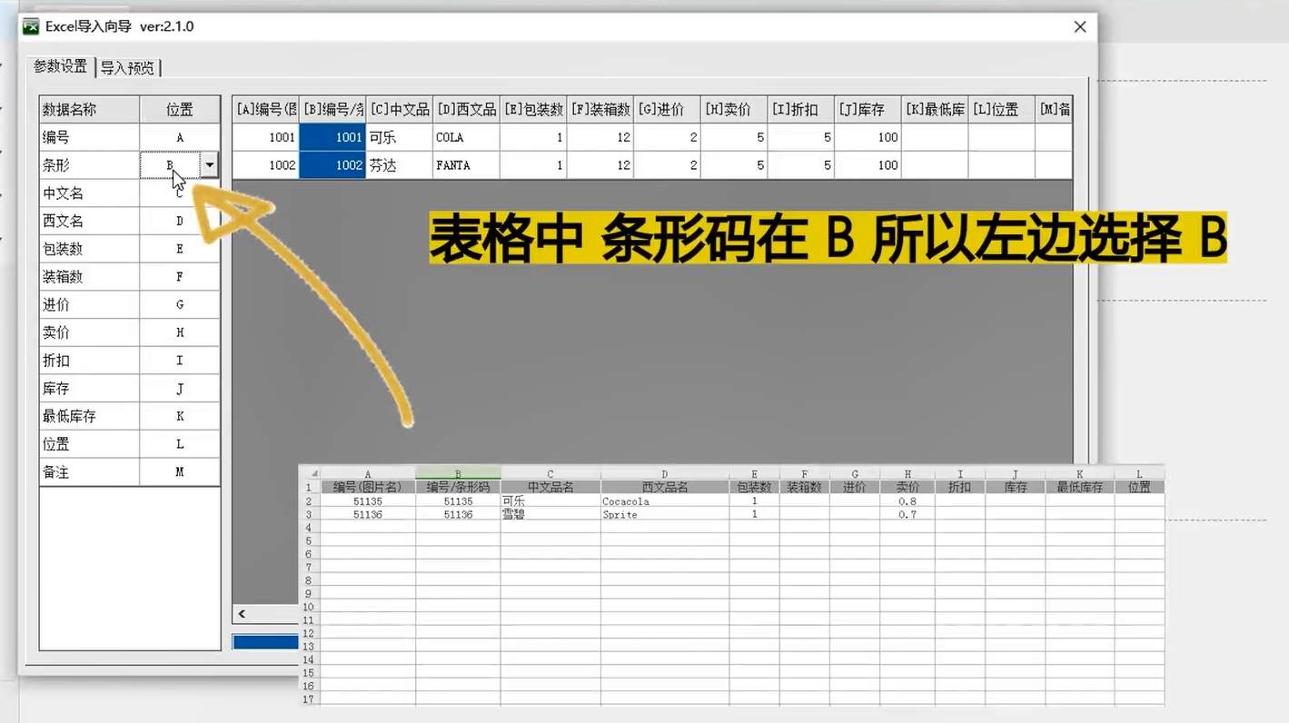Click position cell H for 卖价
This screenshot has height=723, width=1289.
180,332
